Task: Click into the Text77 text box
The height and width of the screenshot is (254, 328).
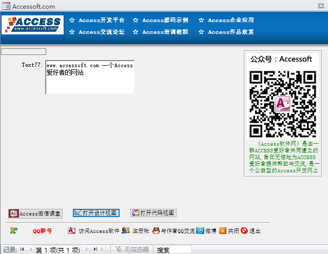Action: (90, 77)
